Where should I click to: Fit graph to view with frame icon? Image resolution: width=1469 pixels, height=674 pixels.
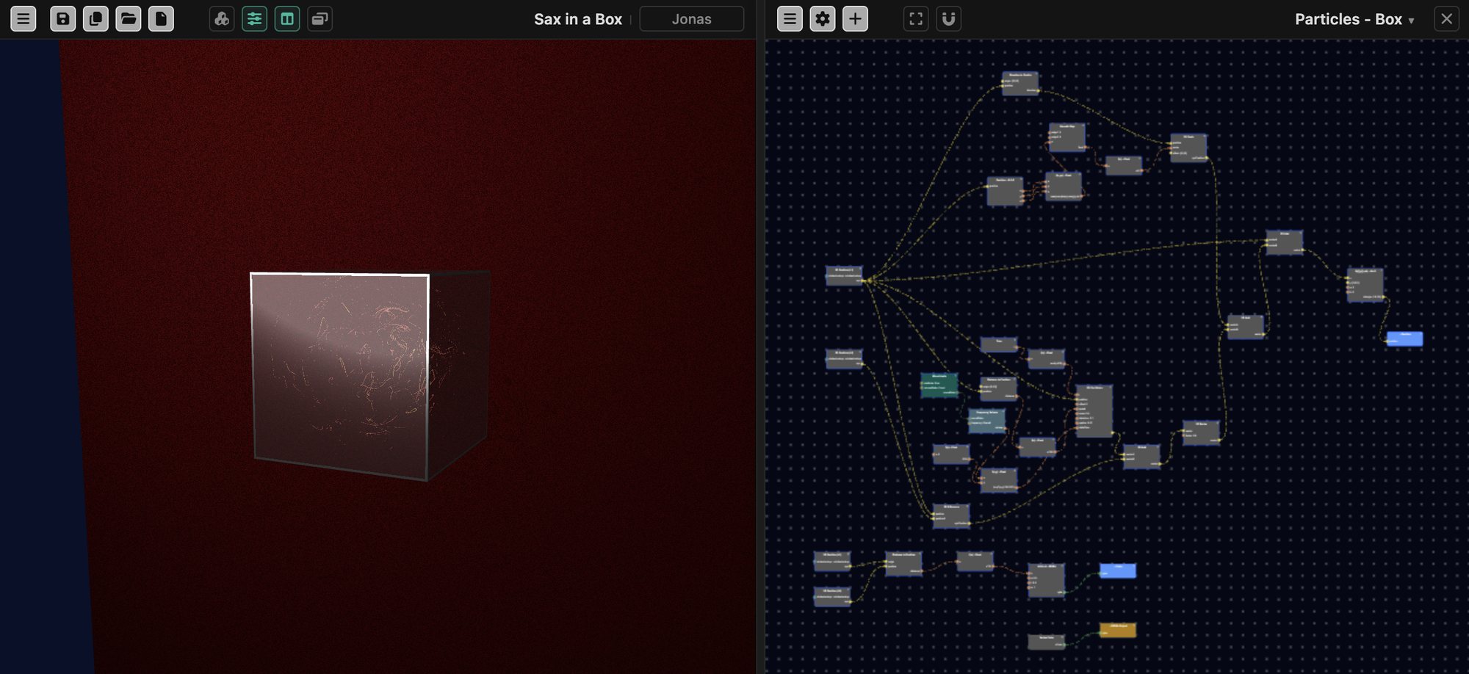click(916, 19)
